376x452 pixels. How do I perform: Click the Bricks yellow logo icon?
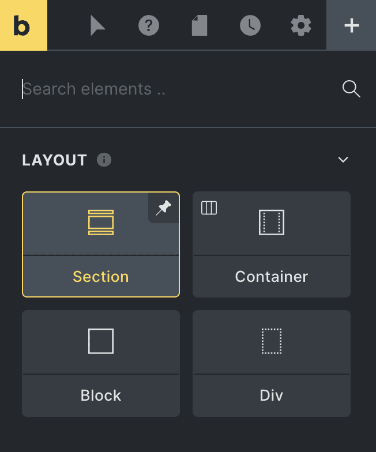coord(23,25)
